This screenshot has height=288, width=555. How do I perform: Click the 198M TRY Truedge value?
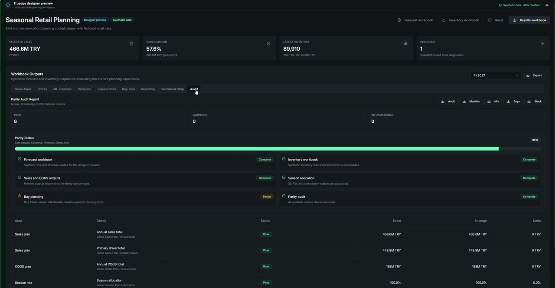click(x=480, y=266)
